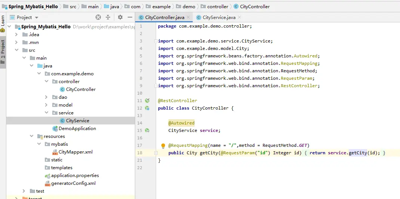Click the package declaration on line 1
The image size is (400, 199).
(x=205, y=26)
